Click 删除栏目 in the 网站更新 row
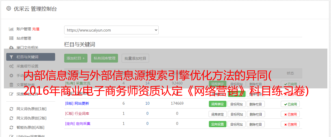 [256, 104]
